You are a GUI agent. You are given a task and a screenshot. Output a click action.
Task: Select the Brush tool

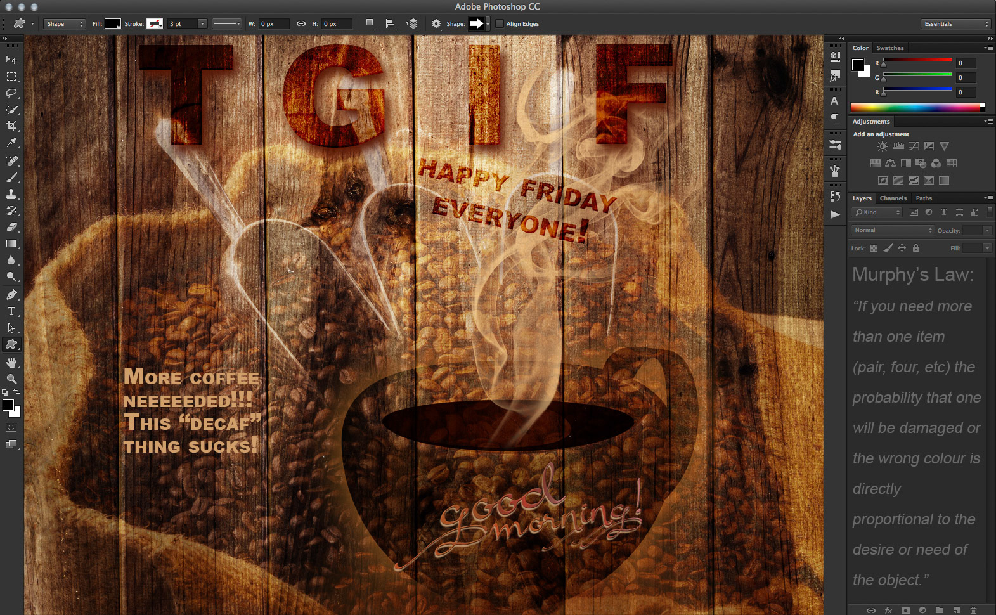click(11, 178)
